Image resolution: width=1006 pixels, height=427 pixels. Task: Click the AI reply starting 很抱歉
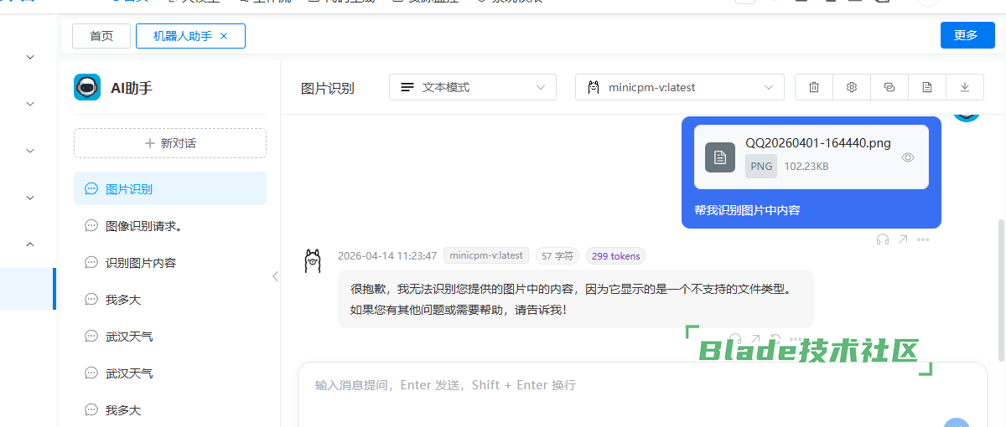click(575, 299)
